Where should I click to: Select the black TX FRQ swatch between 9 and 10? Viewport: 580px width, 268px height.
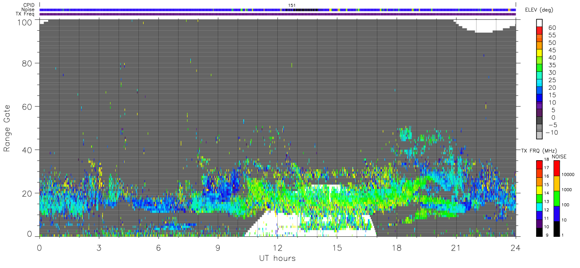[539, 232]
